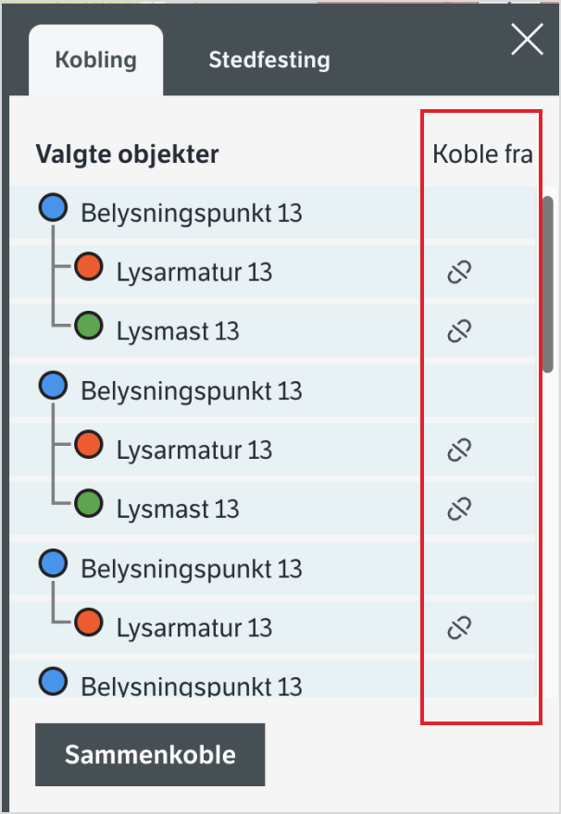Viewport: 561px width, 814px height.
Task: Click green circle of first Lysmast 13
Action: tap(89, 327)
